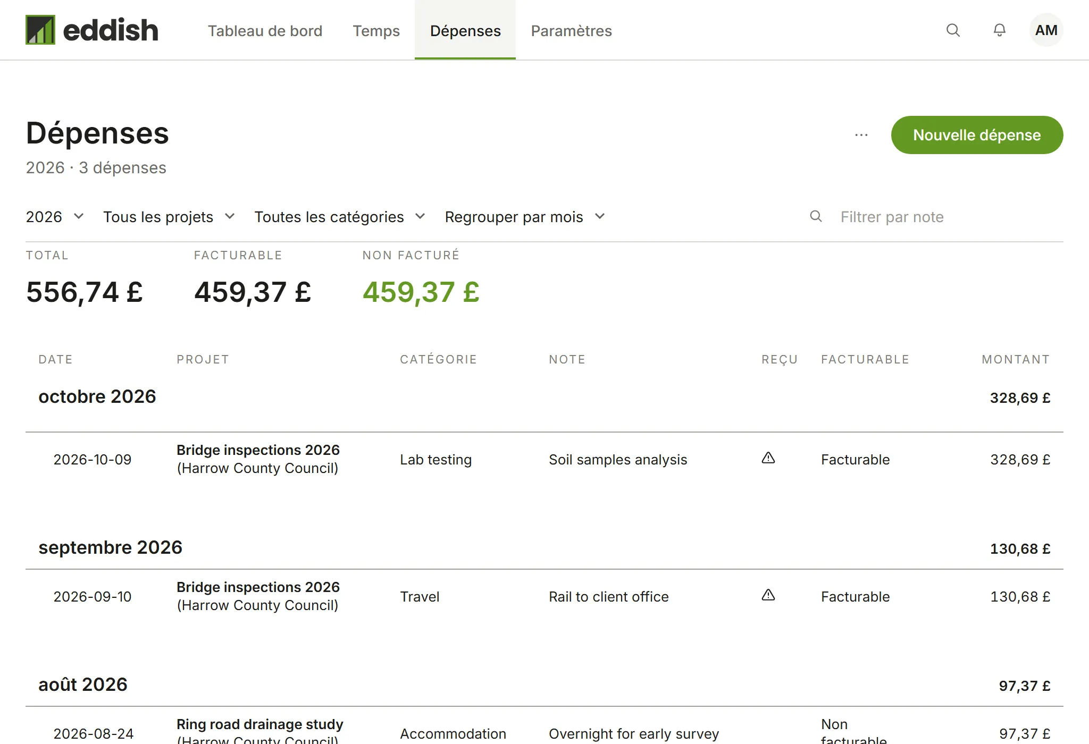Sort by the Montant column header

(x=1016, y=359)
